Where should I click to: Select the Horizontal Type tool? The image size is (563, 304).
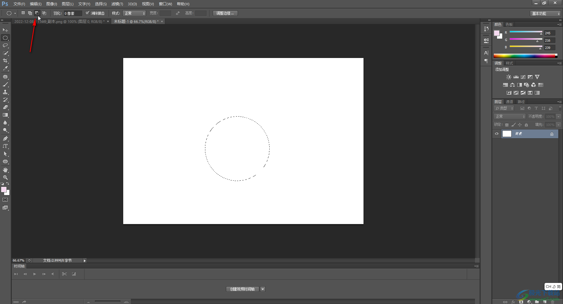(5, 146)
